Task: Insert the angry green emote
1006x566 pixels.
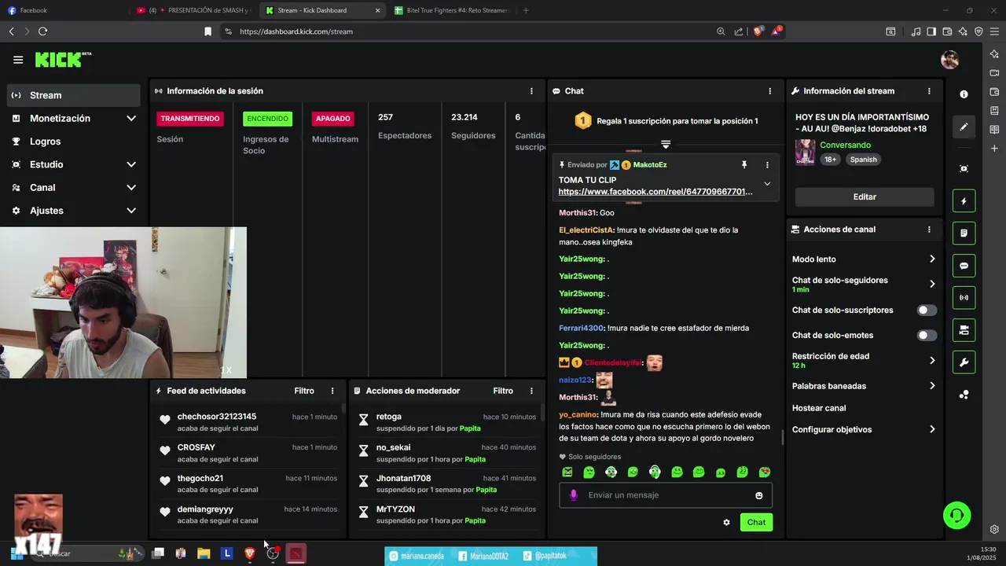Action: coord(567,472)
